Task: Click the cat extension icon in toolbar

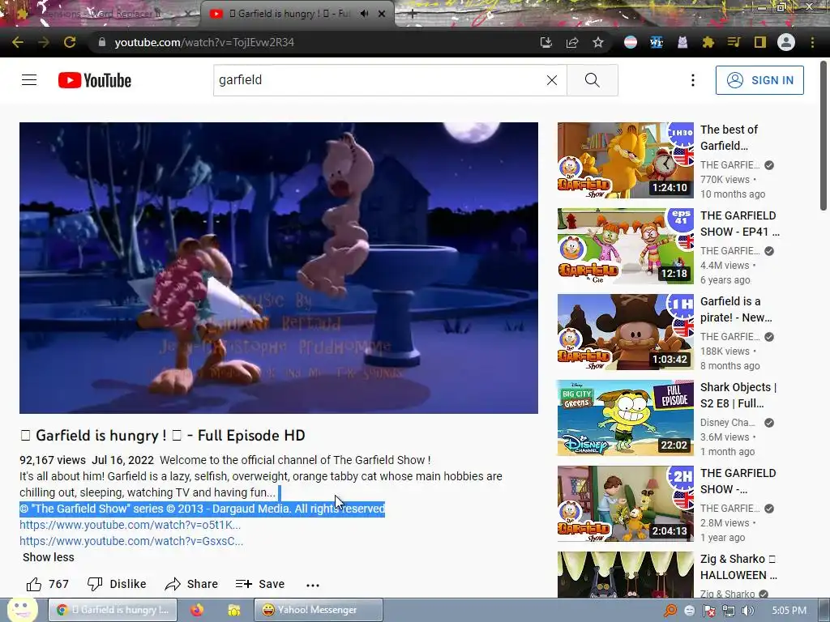Action: [x=682, y=42]
